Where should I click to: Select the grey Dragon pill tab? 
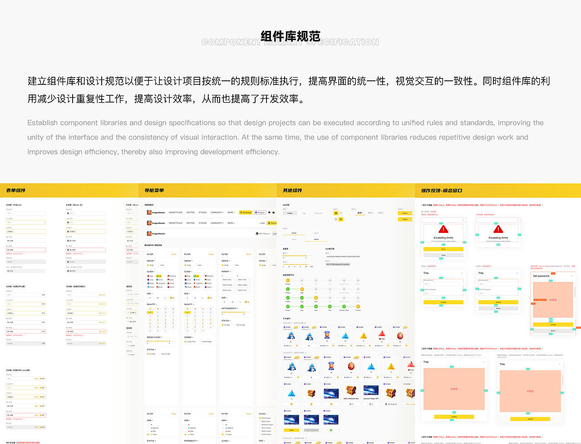click(290, 213)
